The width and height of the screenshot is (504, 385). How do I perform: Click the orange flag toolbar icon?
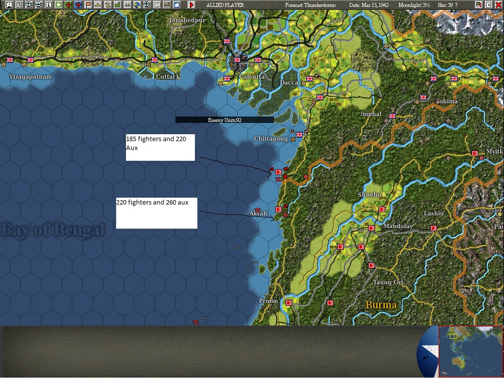tap(88, 4)
